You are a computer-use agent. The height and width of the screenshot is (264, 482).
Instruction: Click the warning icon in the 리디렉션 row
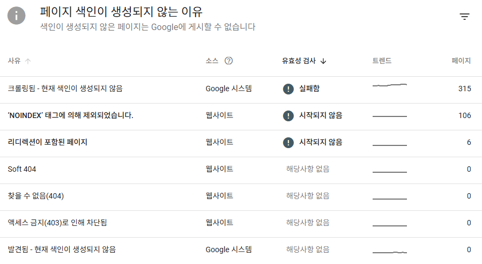[288, 142]
